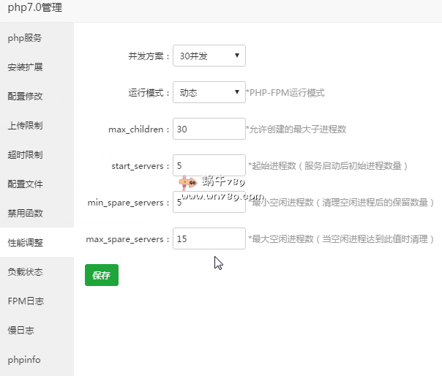Image resolution: width=442 pixels, height=376 pixels.
Task: Go to 安装扩展 in the sidebar
Action: click(x=25, y=67)
